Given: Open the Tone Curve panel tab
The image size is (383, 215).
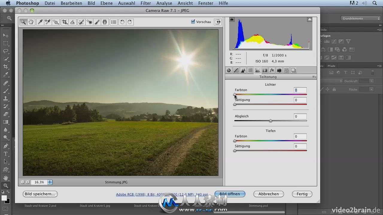Looking at the screenshot, I should [x=236, y=70].
